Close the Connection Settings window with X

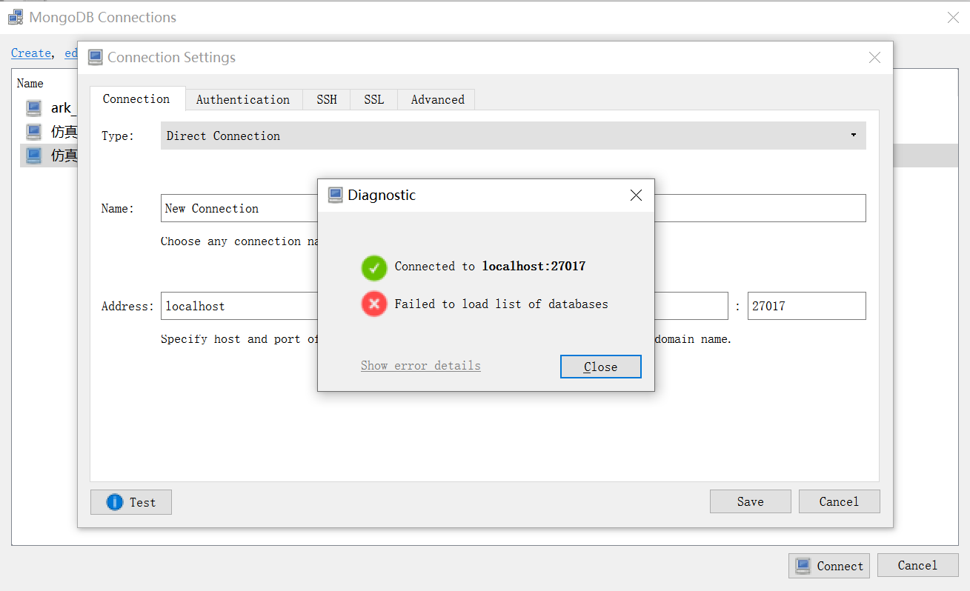(x=874, y=57)
